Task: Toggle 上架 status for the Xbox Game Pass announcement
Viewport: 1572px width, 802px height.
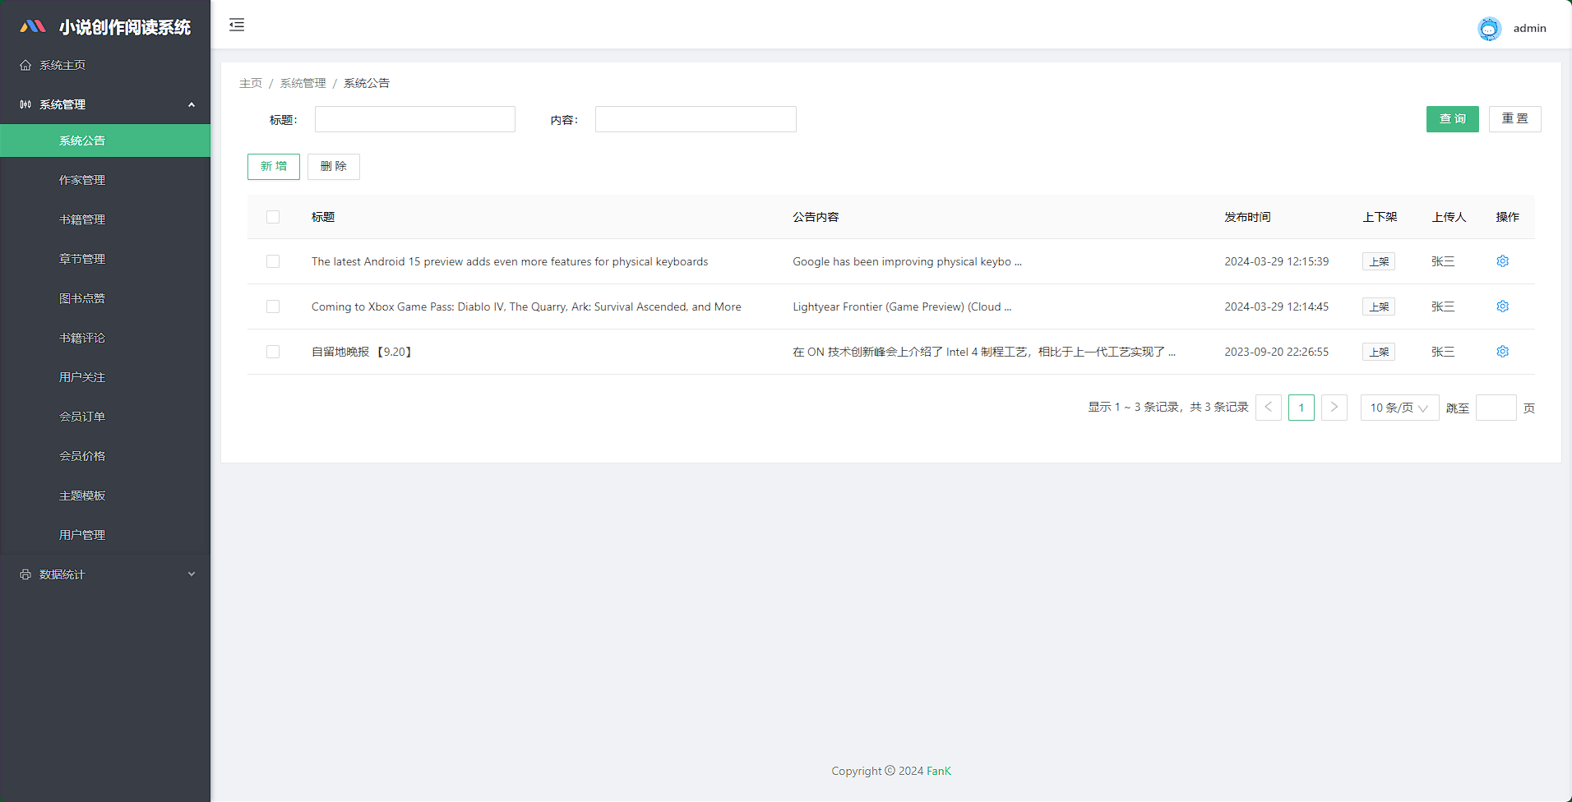Action: (x=1378, y=306)
